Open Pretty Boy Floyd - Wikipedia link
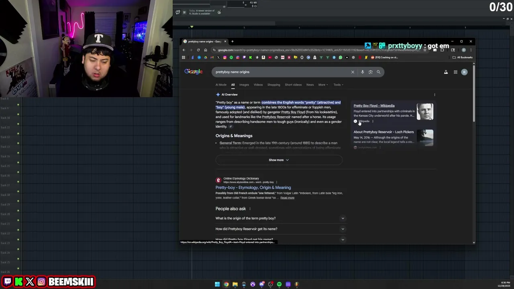The height and width of the screenshot is (289, 514). tap(374, 106)
